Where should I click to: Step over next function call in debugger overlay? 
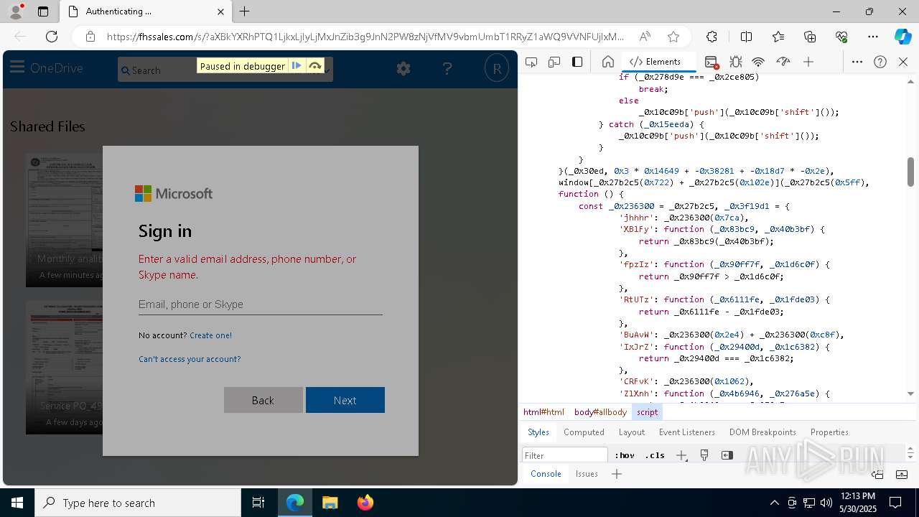(314, 66)
